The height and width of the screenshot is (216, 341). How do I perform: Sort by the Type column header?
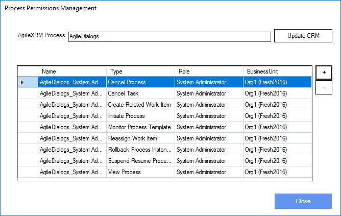click(140, 71)
